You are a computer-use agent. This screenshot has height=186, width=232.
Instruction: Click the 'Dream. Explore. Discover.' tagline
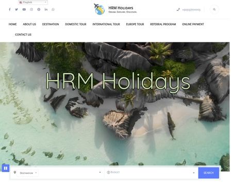coord(123,12)
